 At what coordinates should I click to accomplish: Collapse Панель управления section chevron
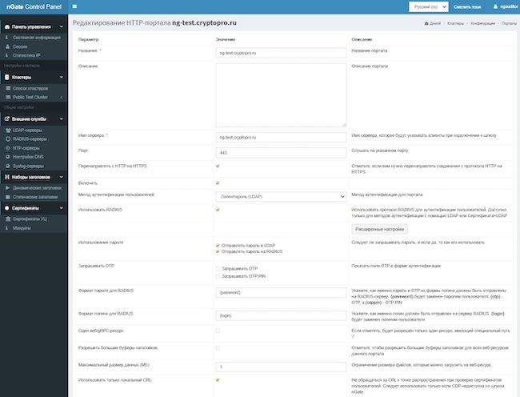[x=61, y=26]
